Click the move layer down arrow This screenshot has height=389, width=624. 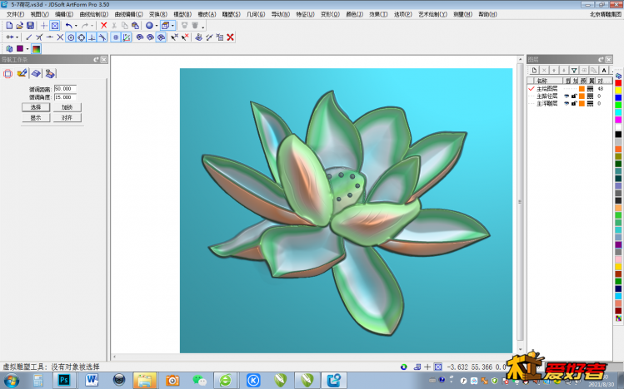coord(564,71)
